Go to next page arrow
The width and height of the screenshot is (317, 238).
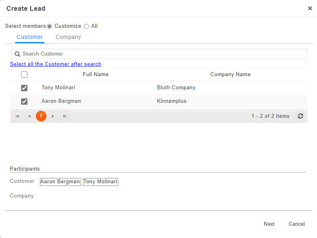pyautogui.click(x=53, y=116)
